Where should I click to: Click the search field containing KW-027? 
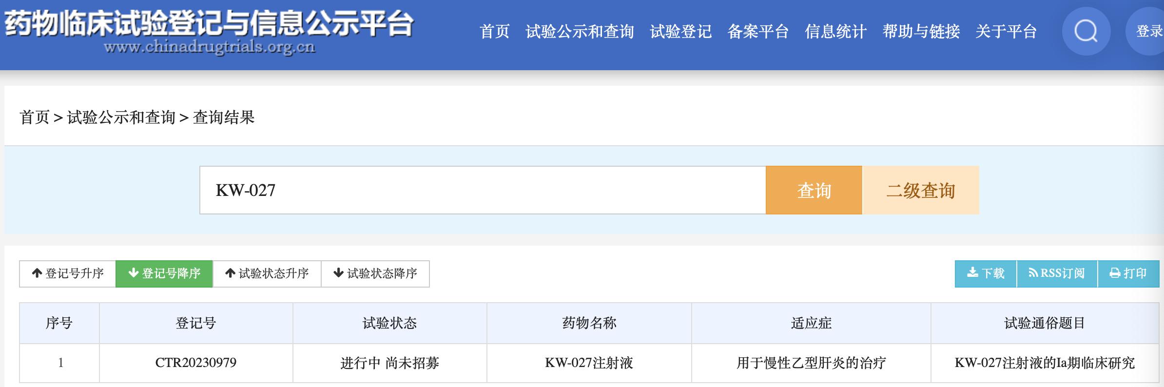[x=483, y=190]
